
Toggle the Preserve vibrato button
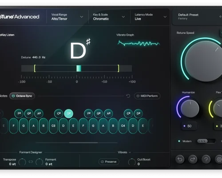pos(109,162)
